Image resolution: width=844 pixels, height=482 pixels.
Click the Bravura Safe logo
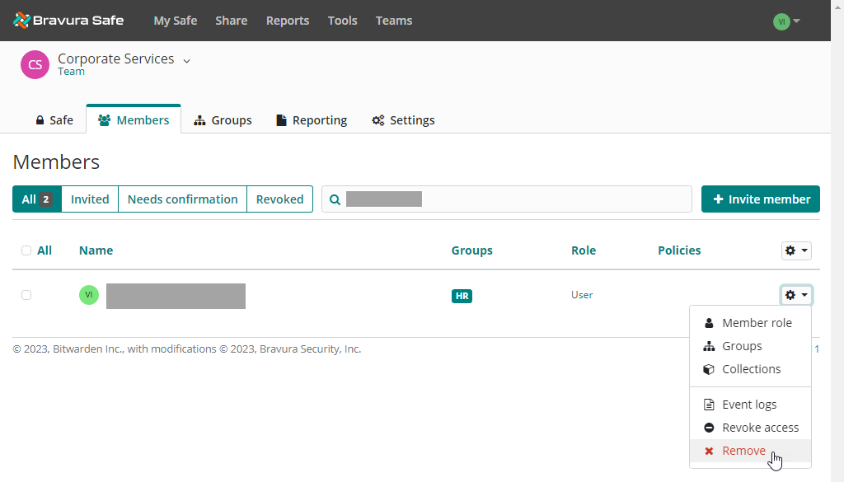click(x=68, y=21)
